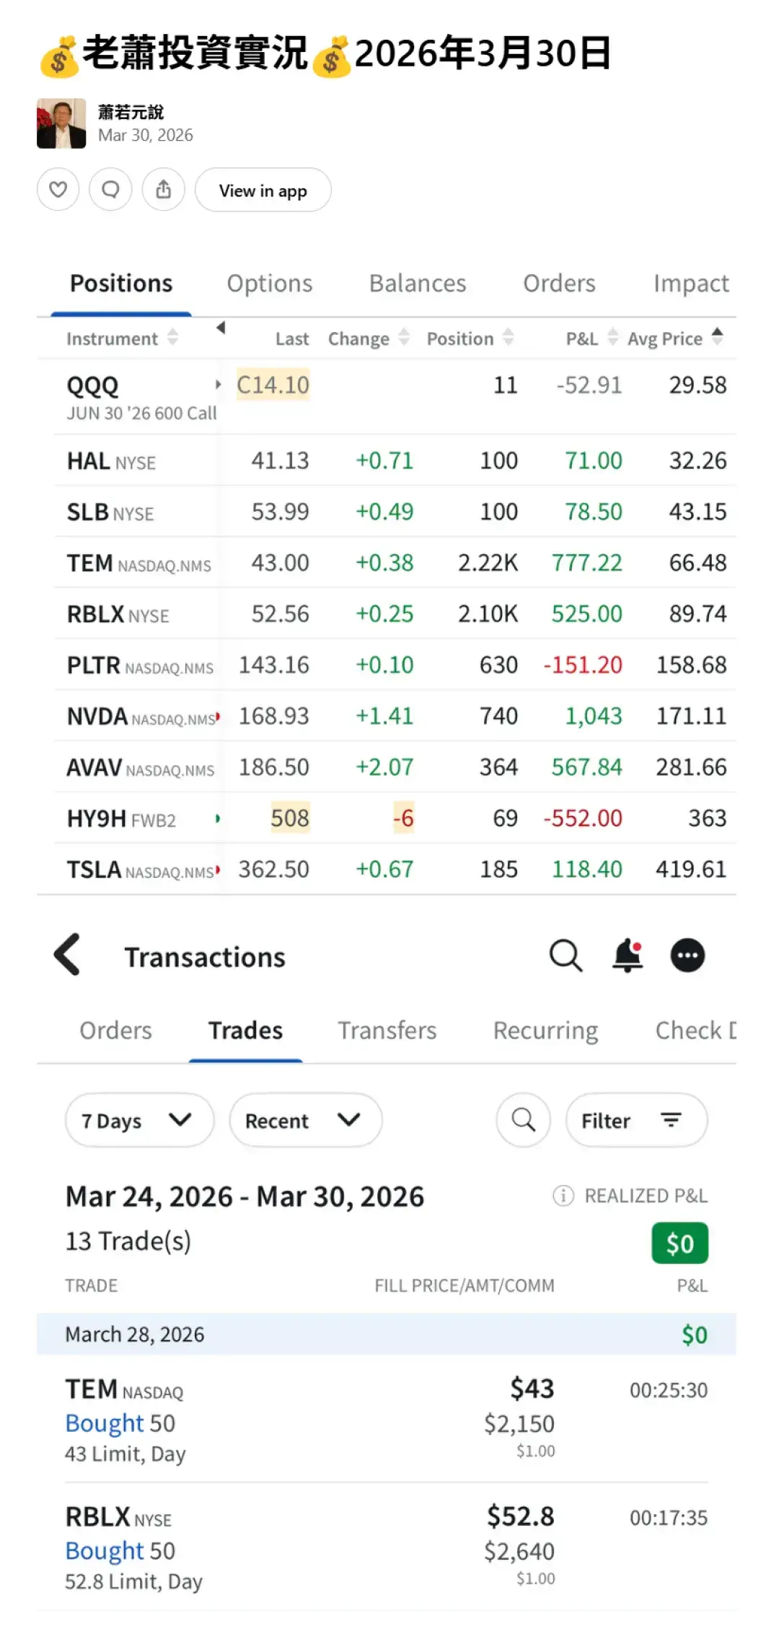
Task: Tap the share post icon
Action: (x=164, y=190)
